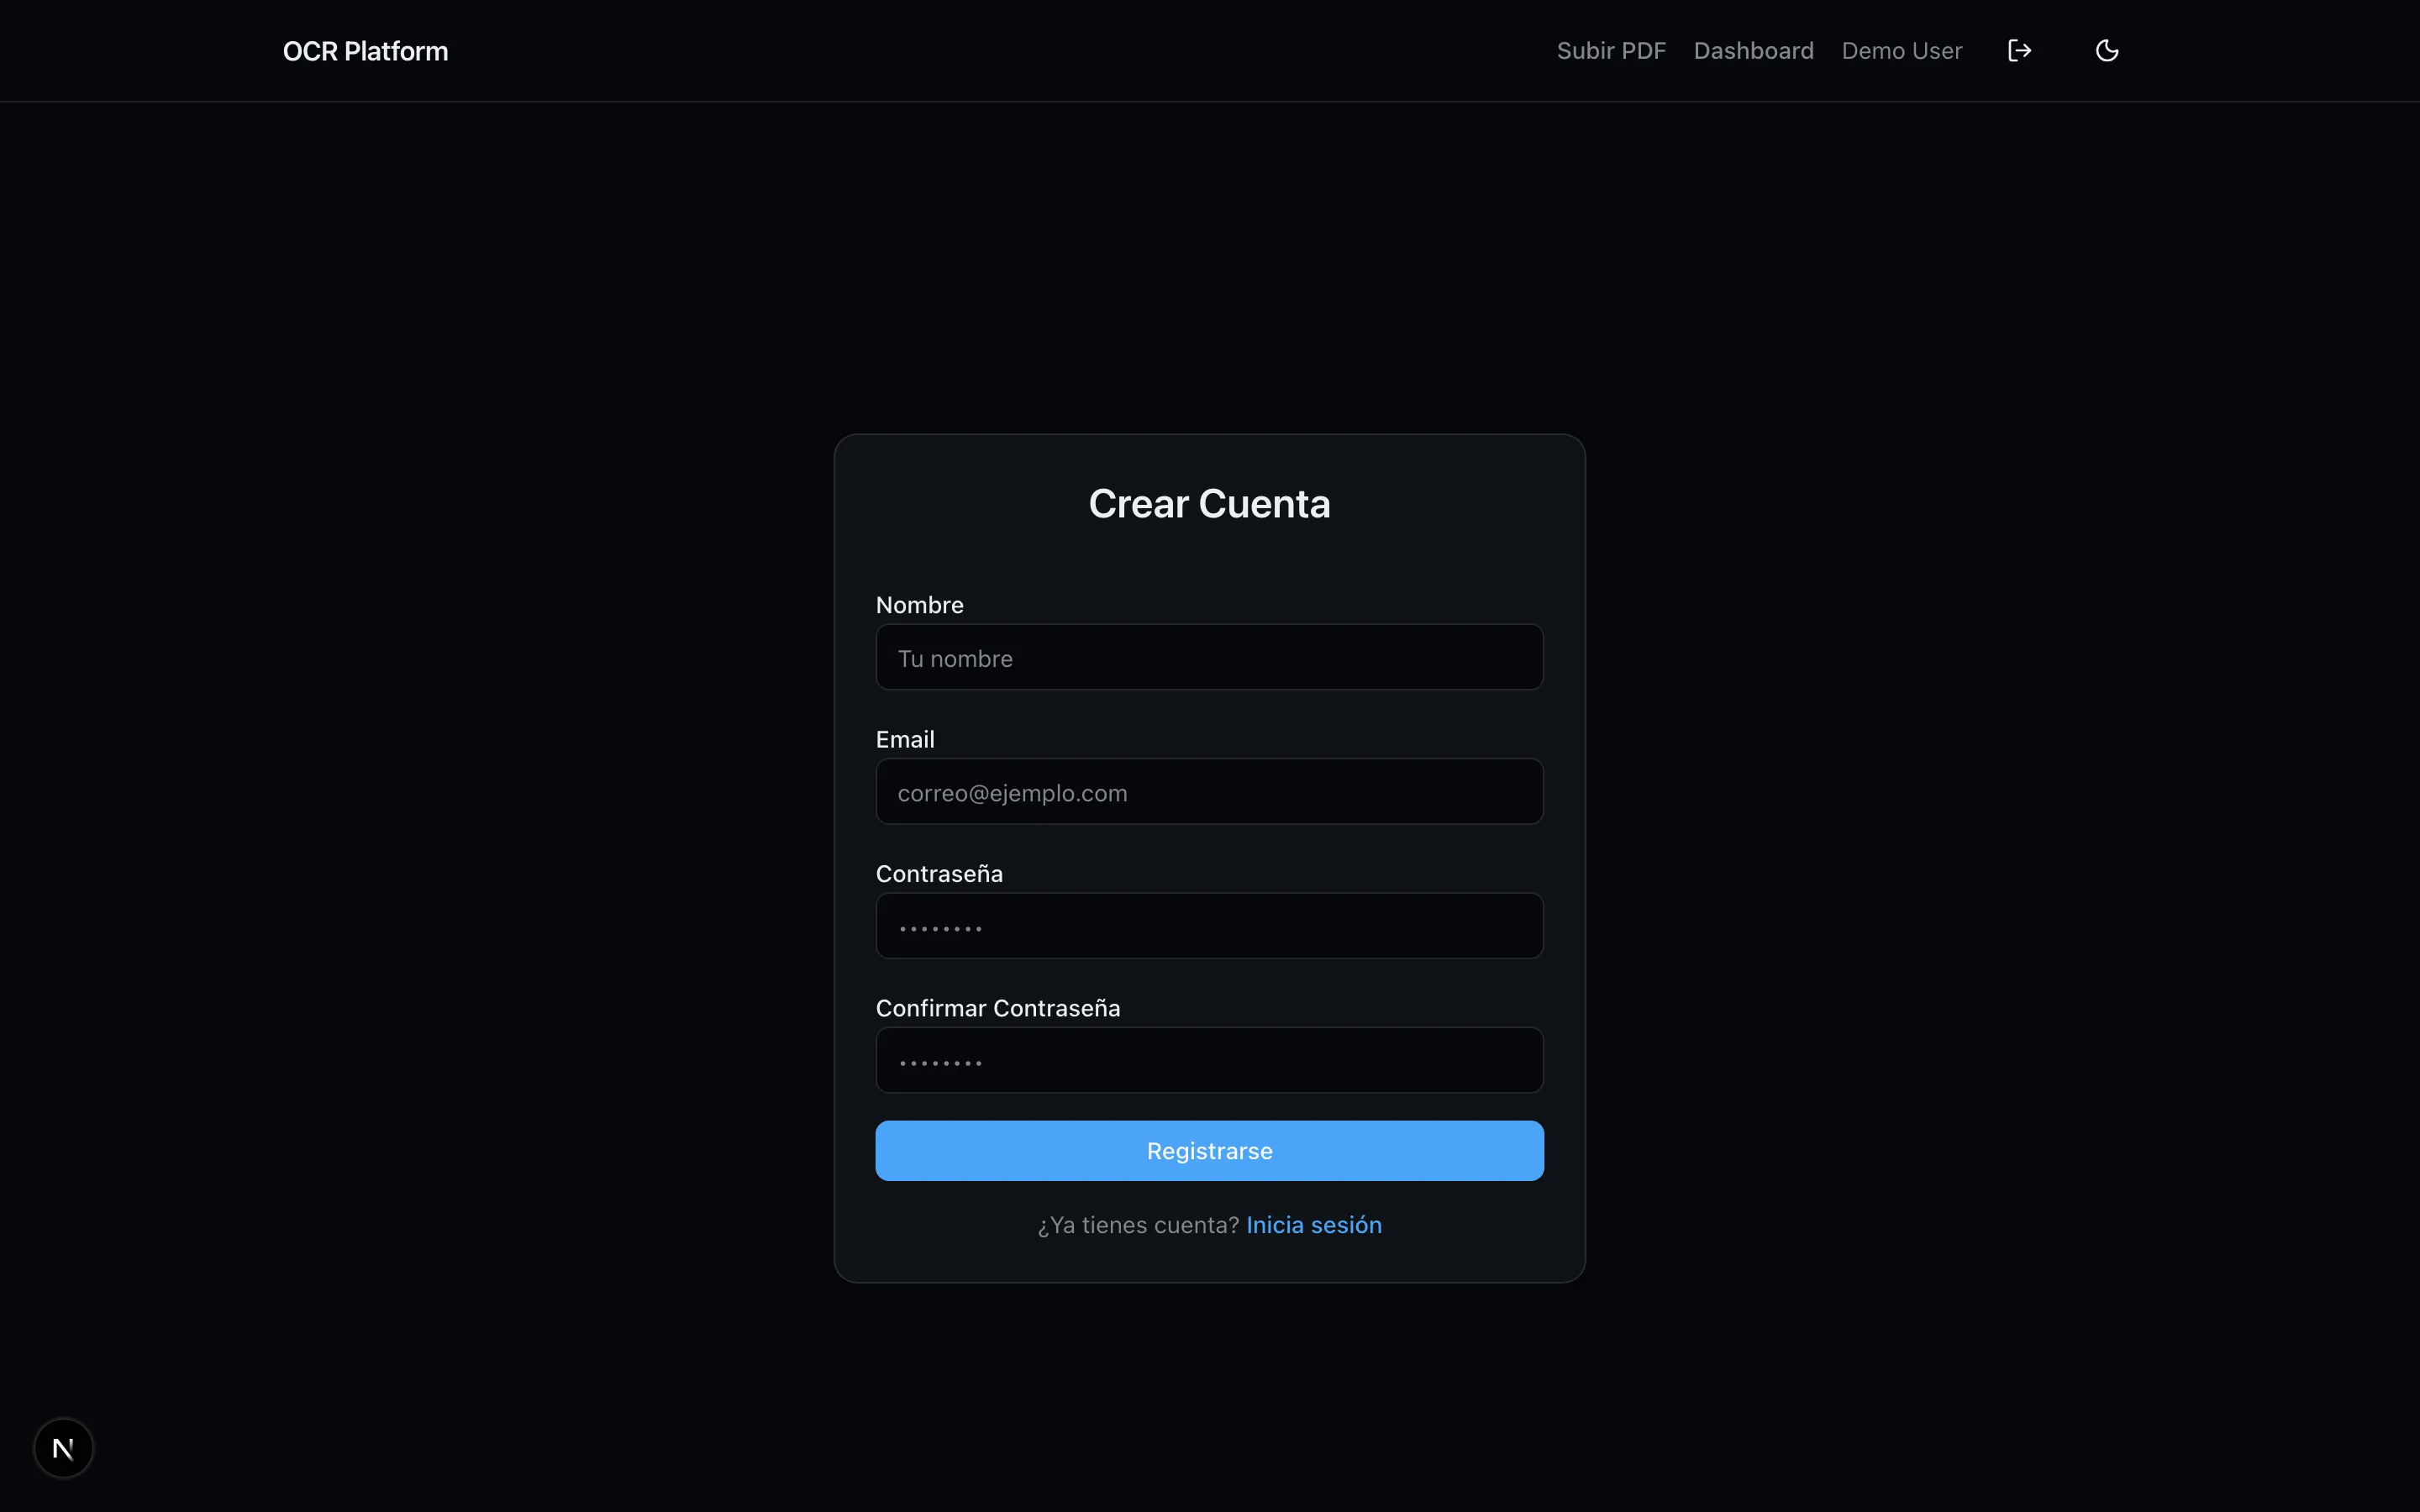
Task: Click the Demo User name
Action: click(1901, 51)
